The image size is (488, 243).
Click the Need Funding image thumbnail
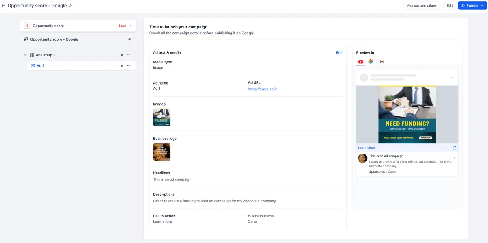coord(162,117)
